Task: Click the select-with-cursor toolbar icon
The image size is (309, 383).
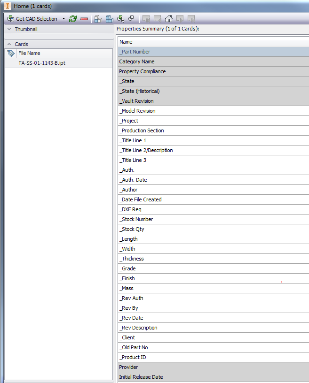Action: 120,19
